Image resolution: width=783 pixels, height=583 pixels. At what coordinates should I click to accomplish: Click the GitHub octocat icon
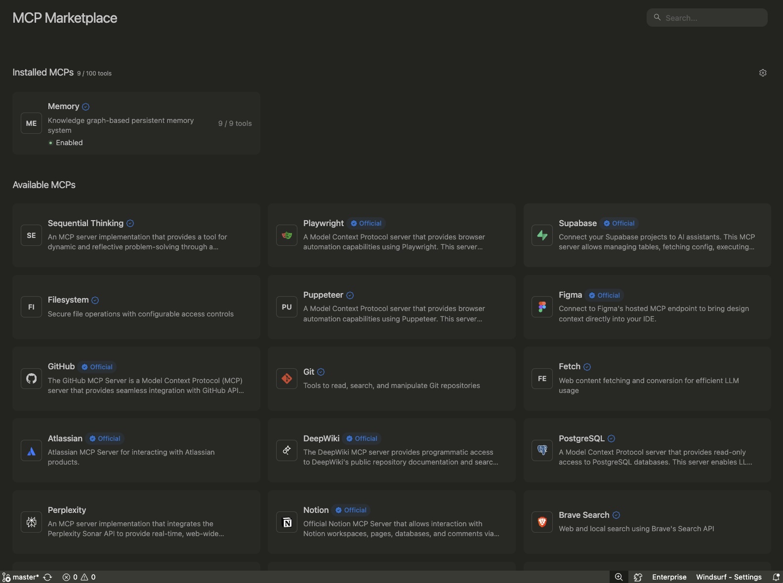(31, 379)
